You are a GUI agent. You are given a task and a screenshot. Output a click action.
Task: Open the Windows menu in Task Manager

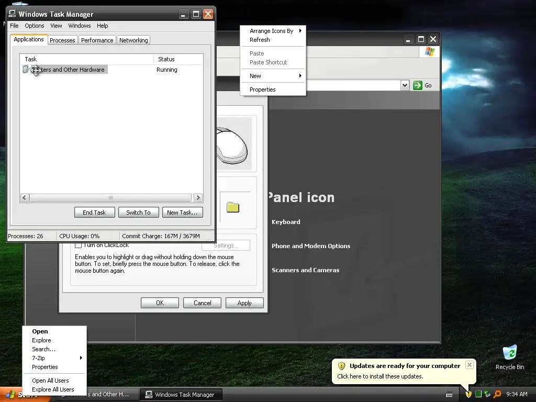point(80,26)
